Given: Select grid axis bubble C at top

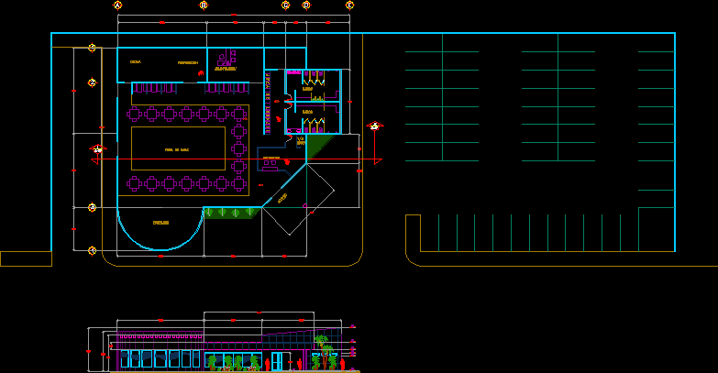Looking at the screenshot, I should click(285, 5).
